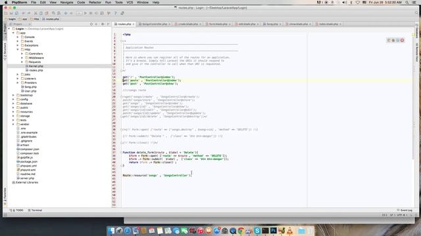
Task: Click the synchronize toolbar icon
Action: tap(16, 13)
